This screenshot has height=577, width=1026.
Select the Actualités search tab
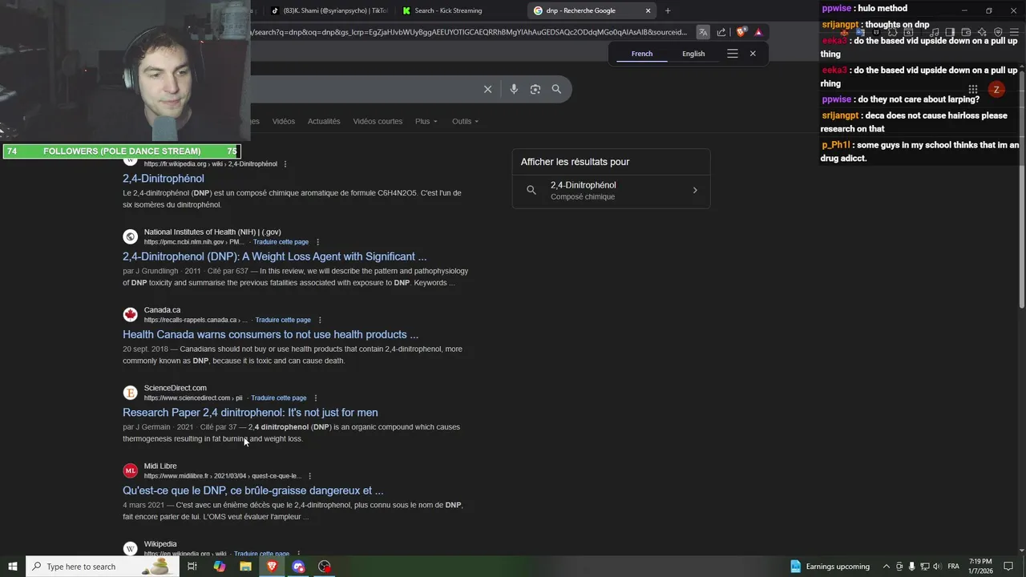[324, 121]
